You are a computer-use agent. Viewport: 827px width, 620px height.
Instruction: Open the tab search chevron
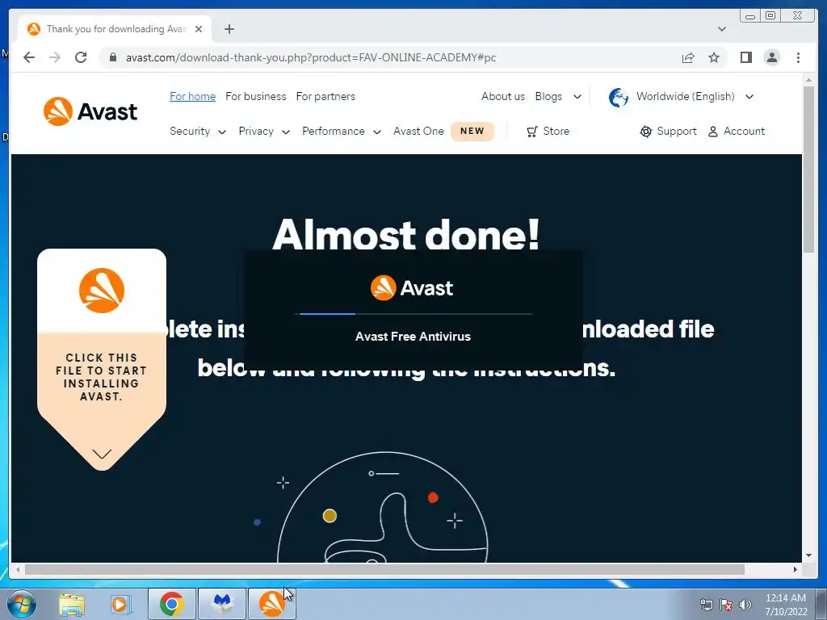click(722, 29)
